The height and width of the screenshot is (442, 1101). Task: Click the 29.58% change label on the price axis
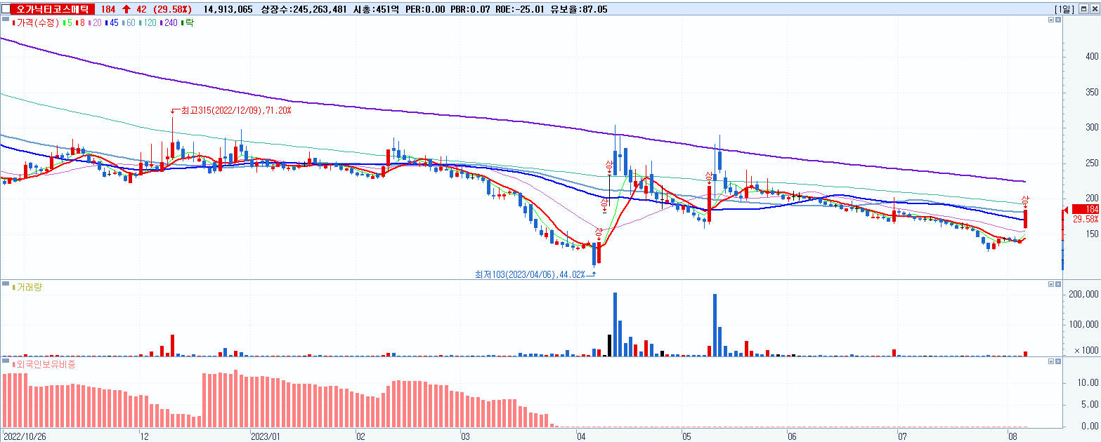point(1086,219)
